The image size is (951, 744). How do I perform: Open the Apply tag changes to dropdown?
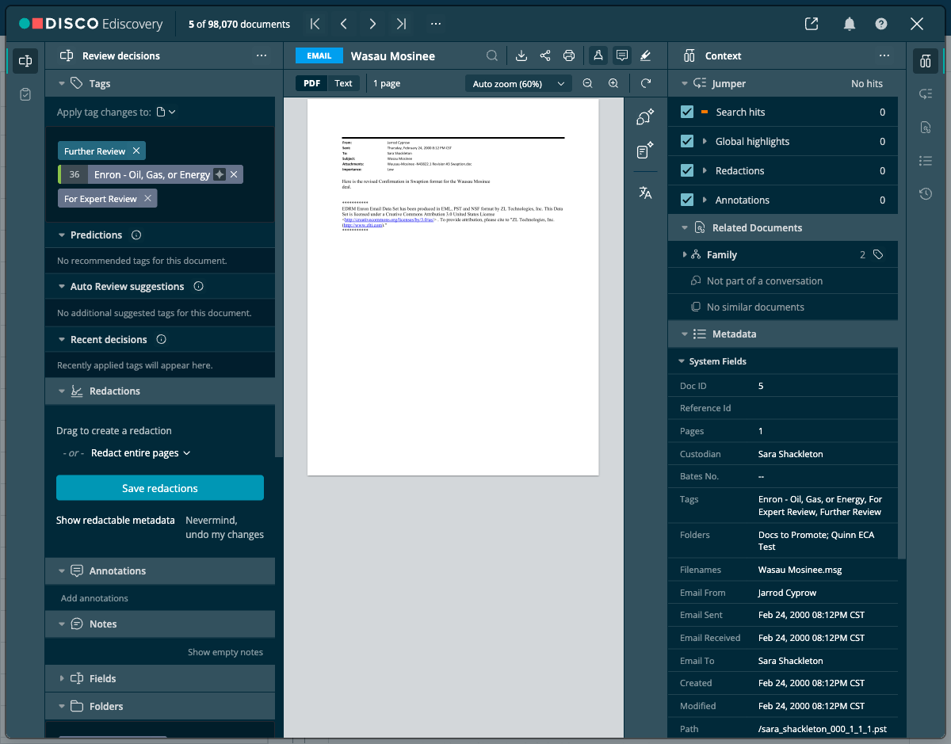pyautogui.click(x=166, y=113)
